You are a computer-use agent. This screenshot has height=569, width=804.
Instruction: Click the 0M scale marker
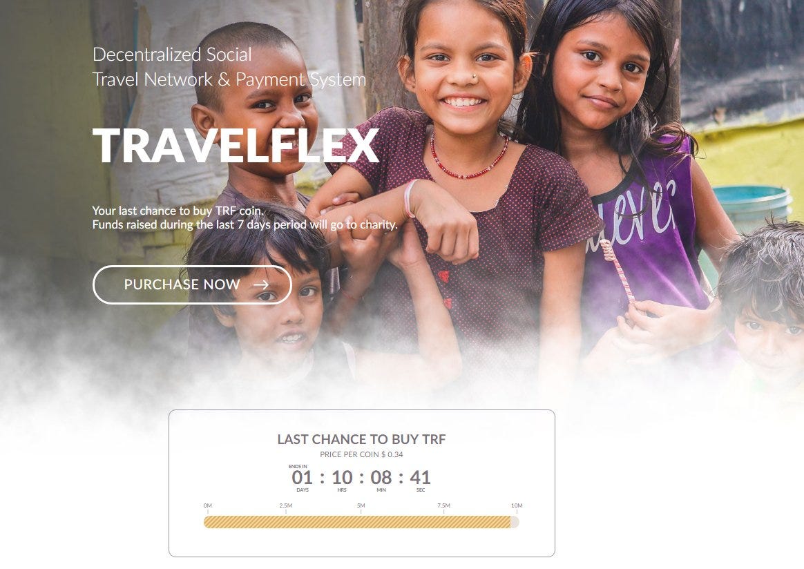tap(208, 505)
